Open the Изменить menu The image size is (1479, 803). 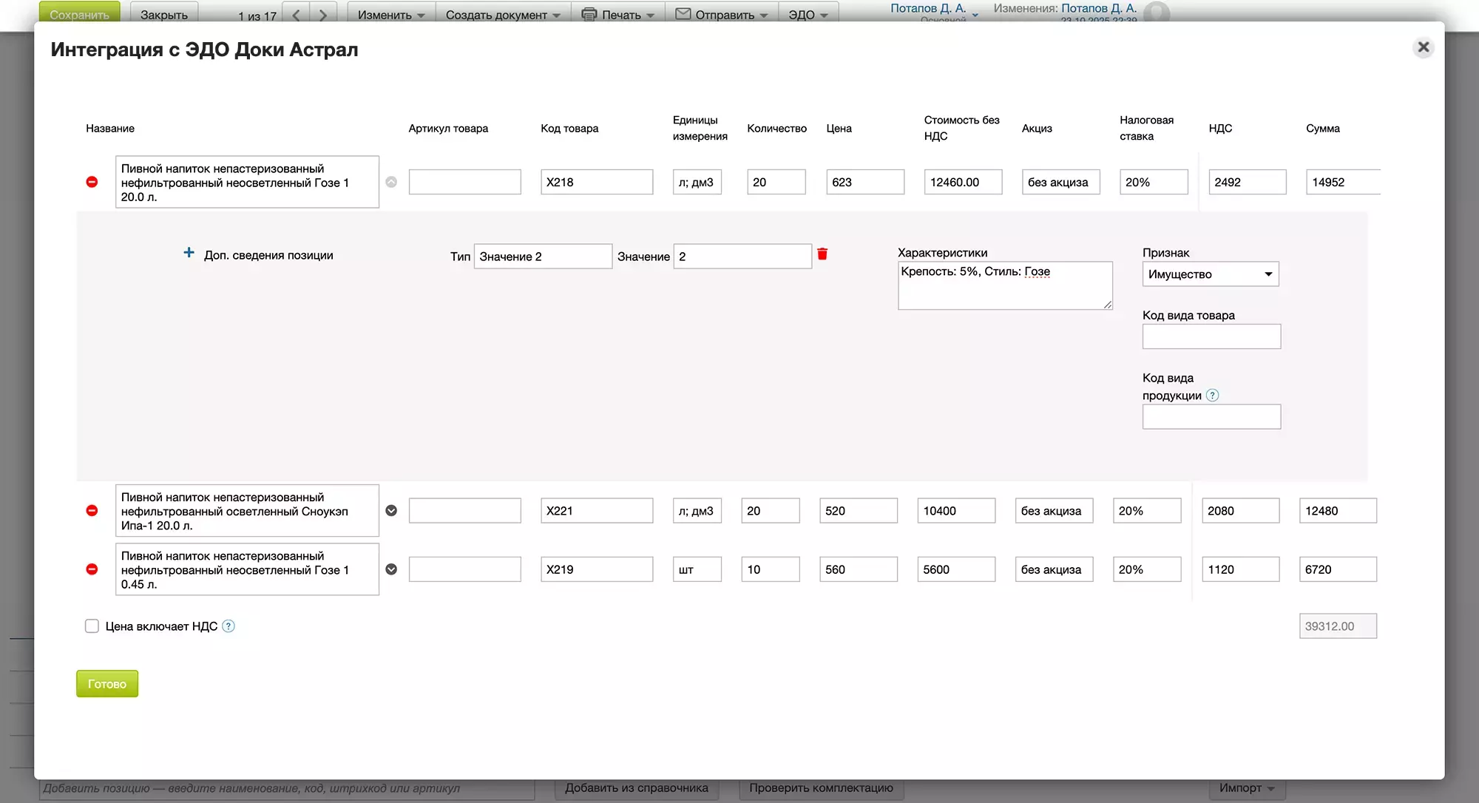[x=390, y=14]
